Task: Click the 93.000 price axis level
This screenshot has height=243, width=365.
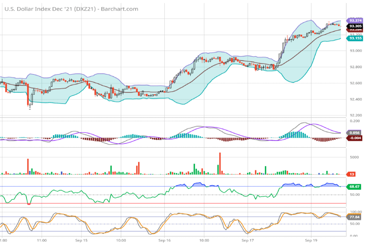Action: click(355, 51)
